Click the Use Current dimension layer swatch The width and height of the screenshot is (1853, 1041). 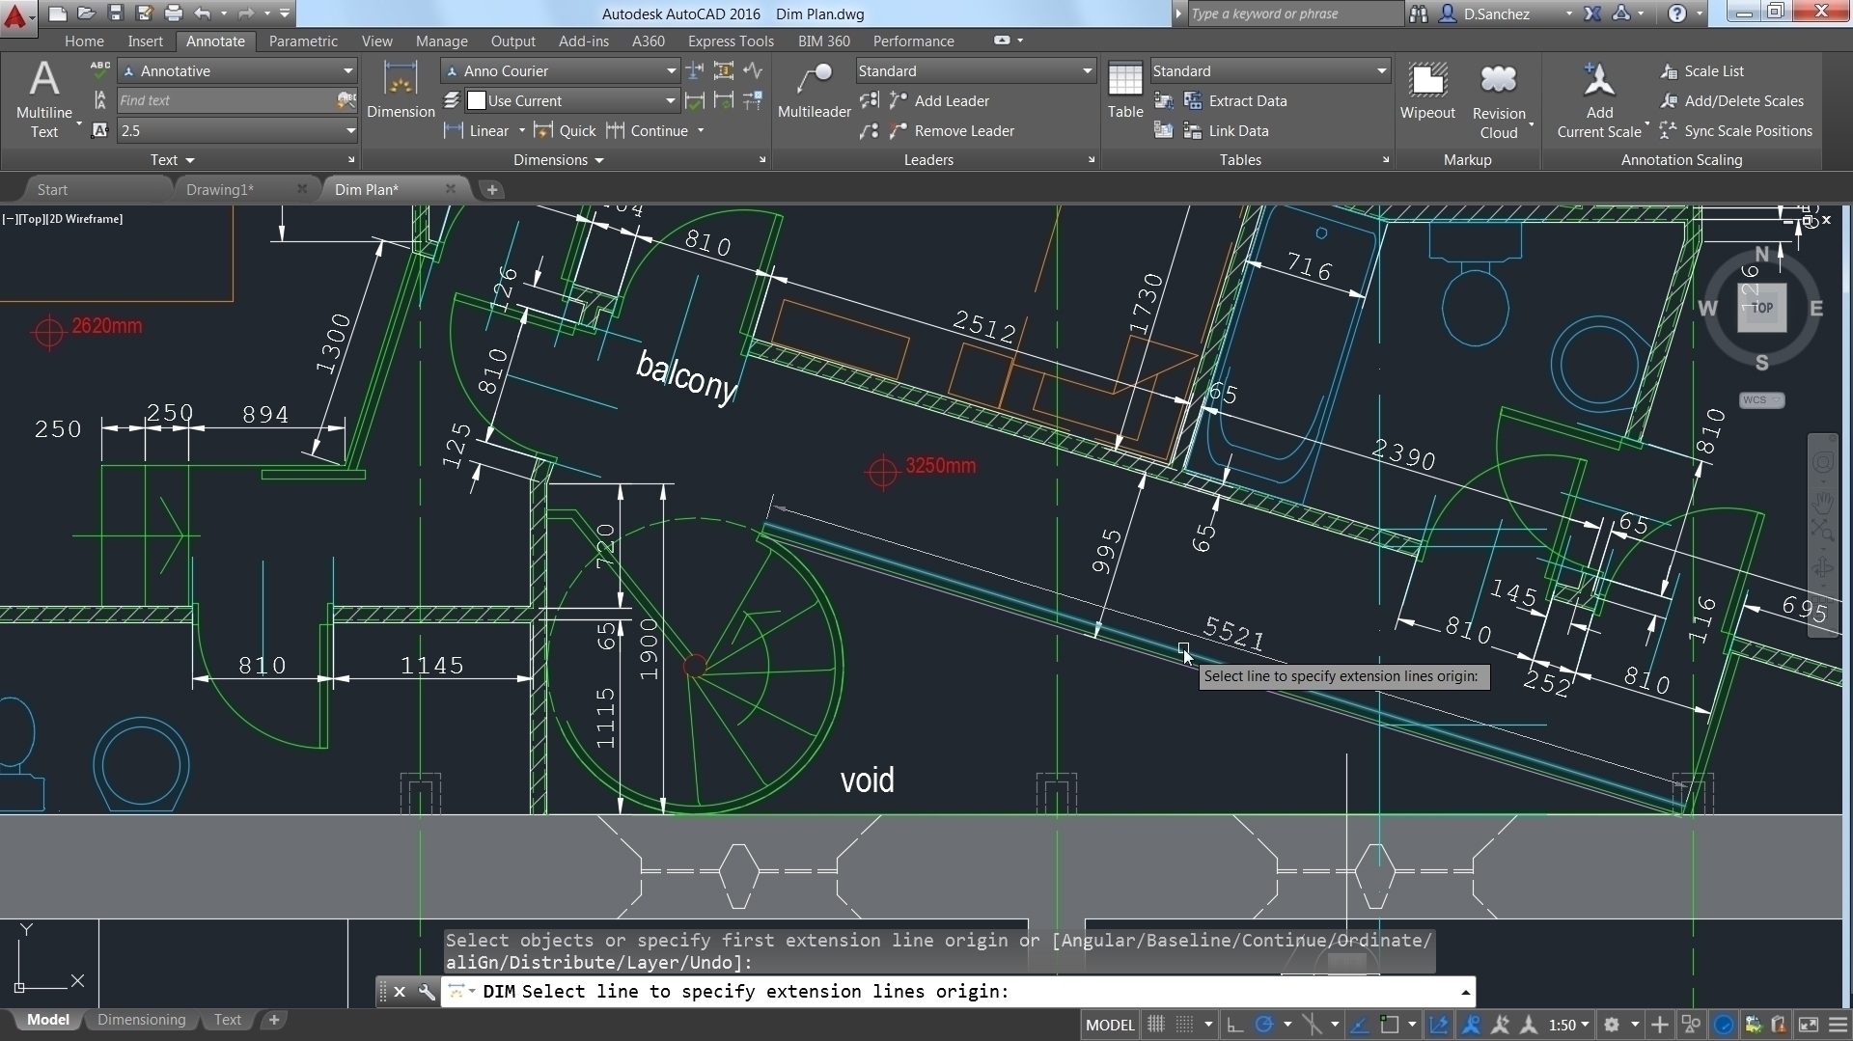click(477, 99)
